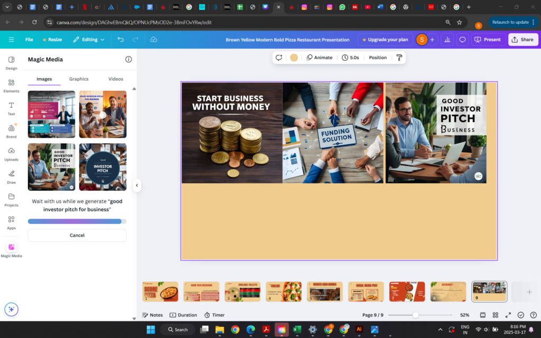Screen dimensions: 541x338
Task: Expand the Editing mode dropdown
Action: tap(89, 40)
